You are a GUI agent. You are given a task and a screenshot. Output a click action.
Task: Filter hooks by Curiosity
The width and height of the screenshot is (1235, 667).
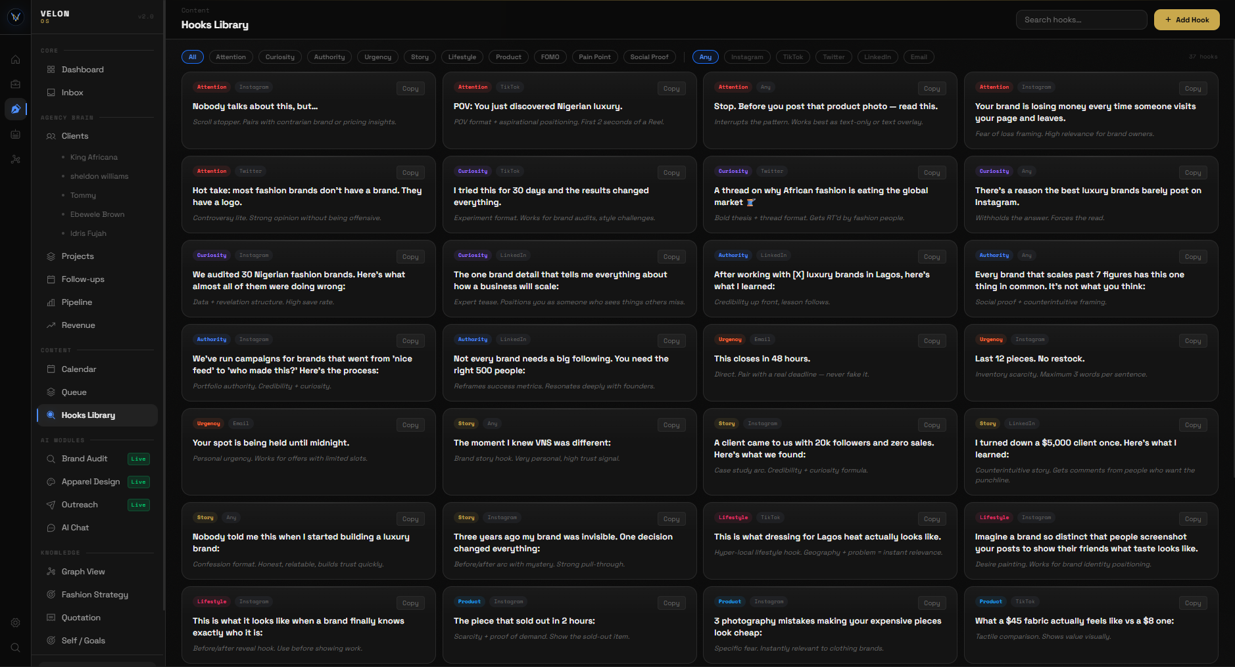[280, 57]
